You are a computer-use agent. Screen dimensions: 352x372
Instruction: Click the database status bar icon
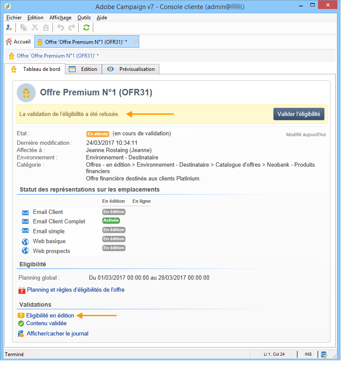[x=324, y=355]
